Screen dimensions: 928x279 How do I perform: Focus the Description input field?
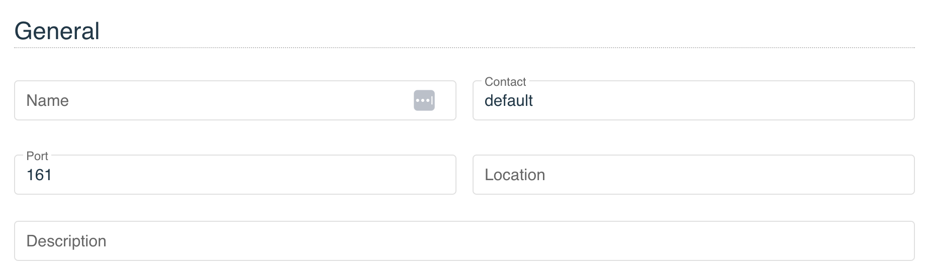pos(464,241)
